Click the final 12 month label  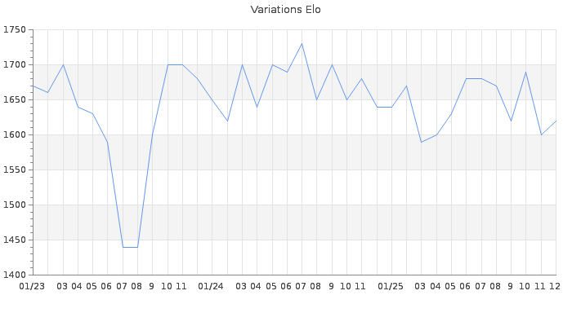click(x=555, y=286)
